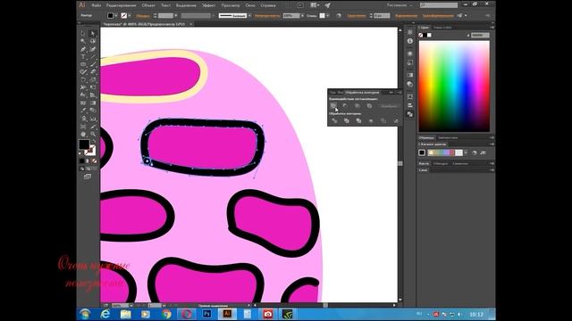Viewport: 572px width, 321px height.
Task: Open Pathfinder panel from the dock
Action: click(x=410, y=114)
